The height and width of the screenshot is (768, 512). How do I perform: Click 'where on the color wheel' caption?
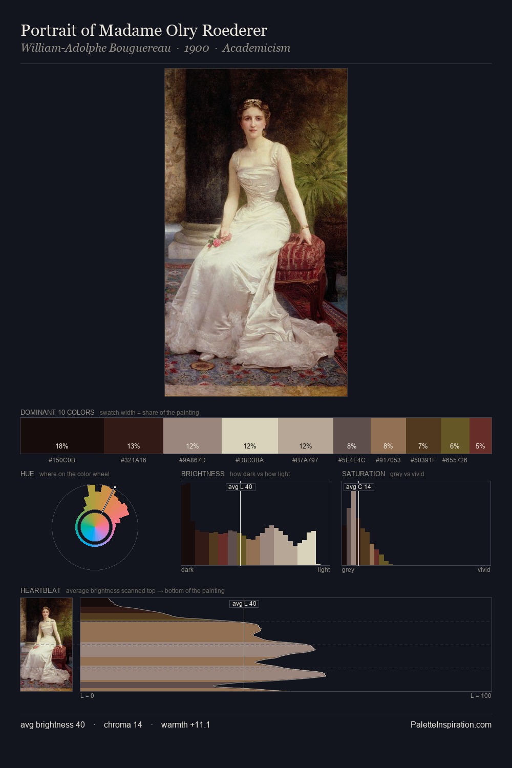pyautogui.click(x=74, y=474)
